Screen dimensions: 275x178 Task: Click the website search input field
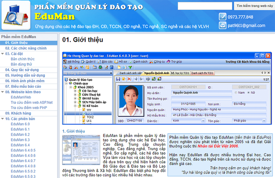[205, 6]
